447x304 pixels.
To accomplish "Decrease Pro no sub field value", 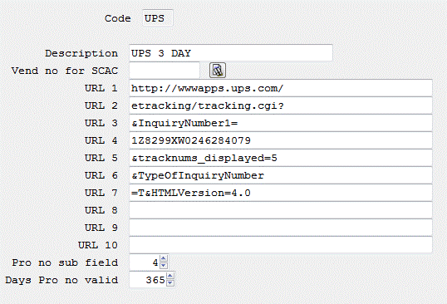I will (164, 266).
